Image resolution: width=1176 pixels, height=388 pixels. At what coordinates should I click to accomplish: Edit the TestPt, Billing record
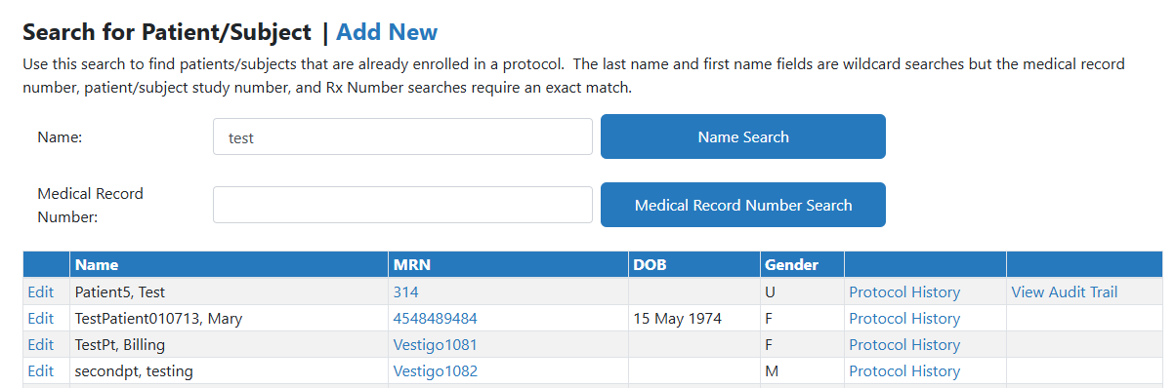tap(41, 344)
